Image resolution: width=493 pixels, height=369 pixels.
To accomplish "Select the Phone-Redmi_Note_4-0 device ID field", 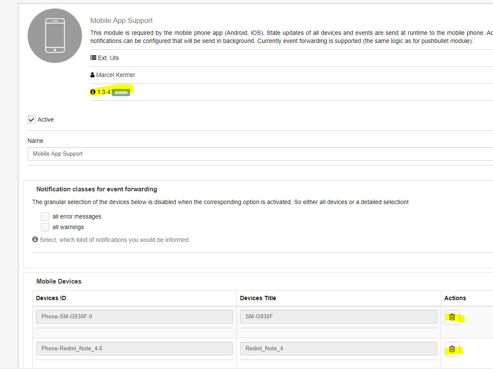I will (134, 349).
